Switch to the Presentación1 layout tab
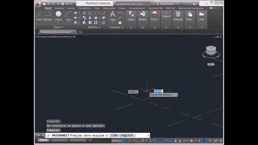Screen dimensions: 258x145 click(59, 140)
